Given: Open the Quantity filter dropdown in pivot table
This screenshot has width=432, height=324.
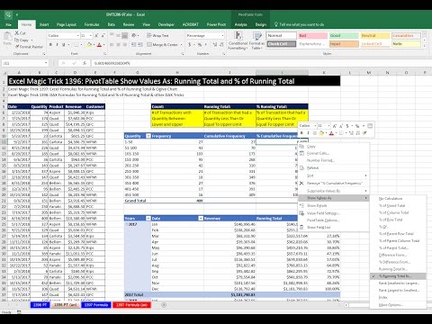Looking at the screenshot, I should click(148, 136).
